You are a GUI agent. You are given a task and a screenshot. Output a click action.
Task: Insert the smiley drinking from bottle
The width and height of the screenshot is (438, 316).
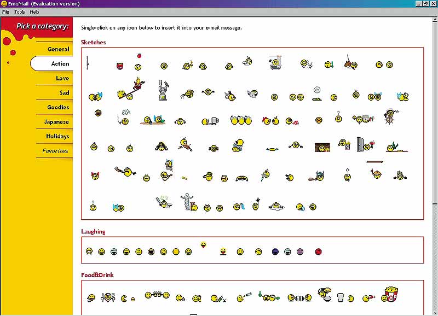click(244, 297)
